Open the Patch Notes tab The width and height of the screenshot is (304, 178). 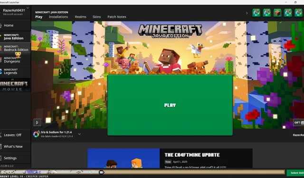(117, 17)
